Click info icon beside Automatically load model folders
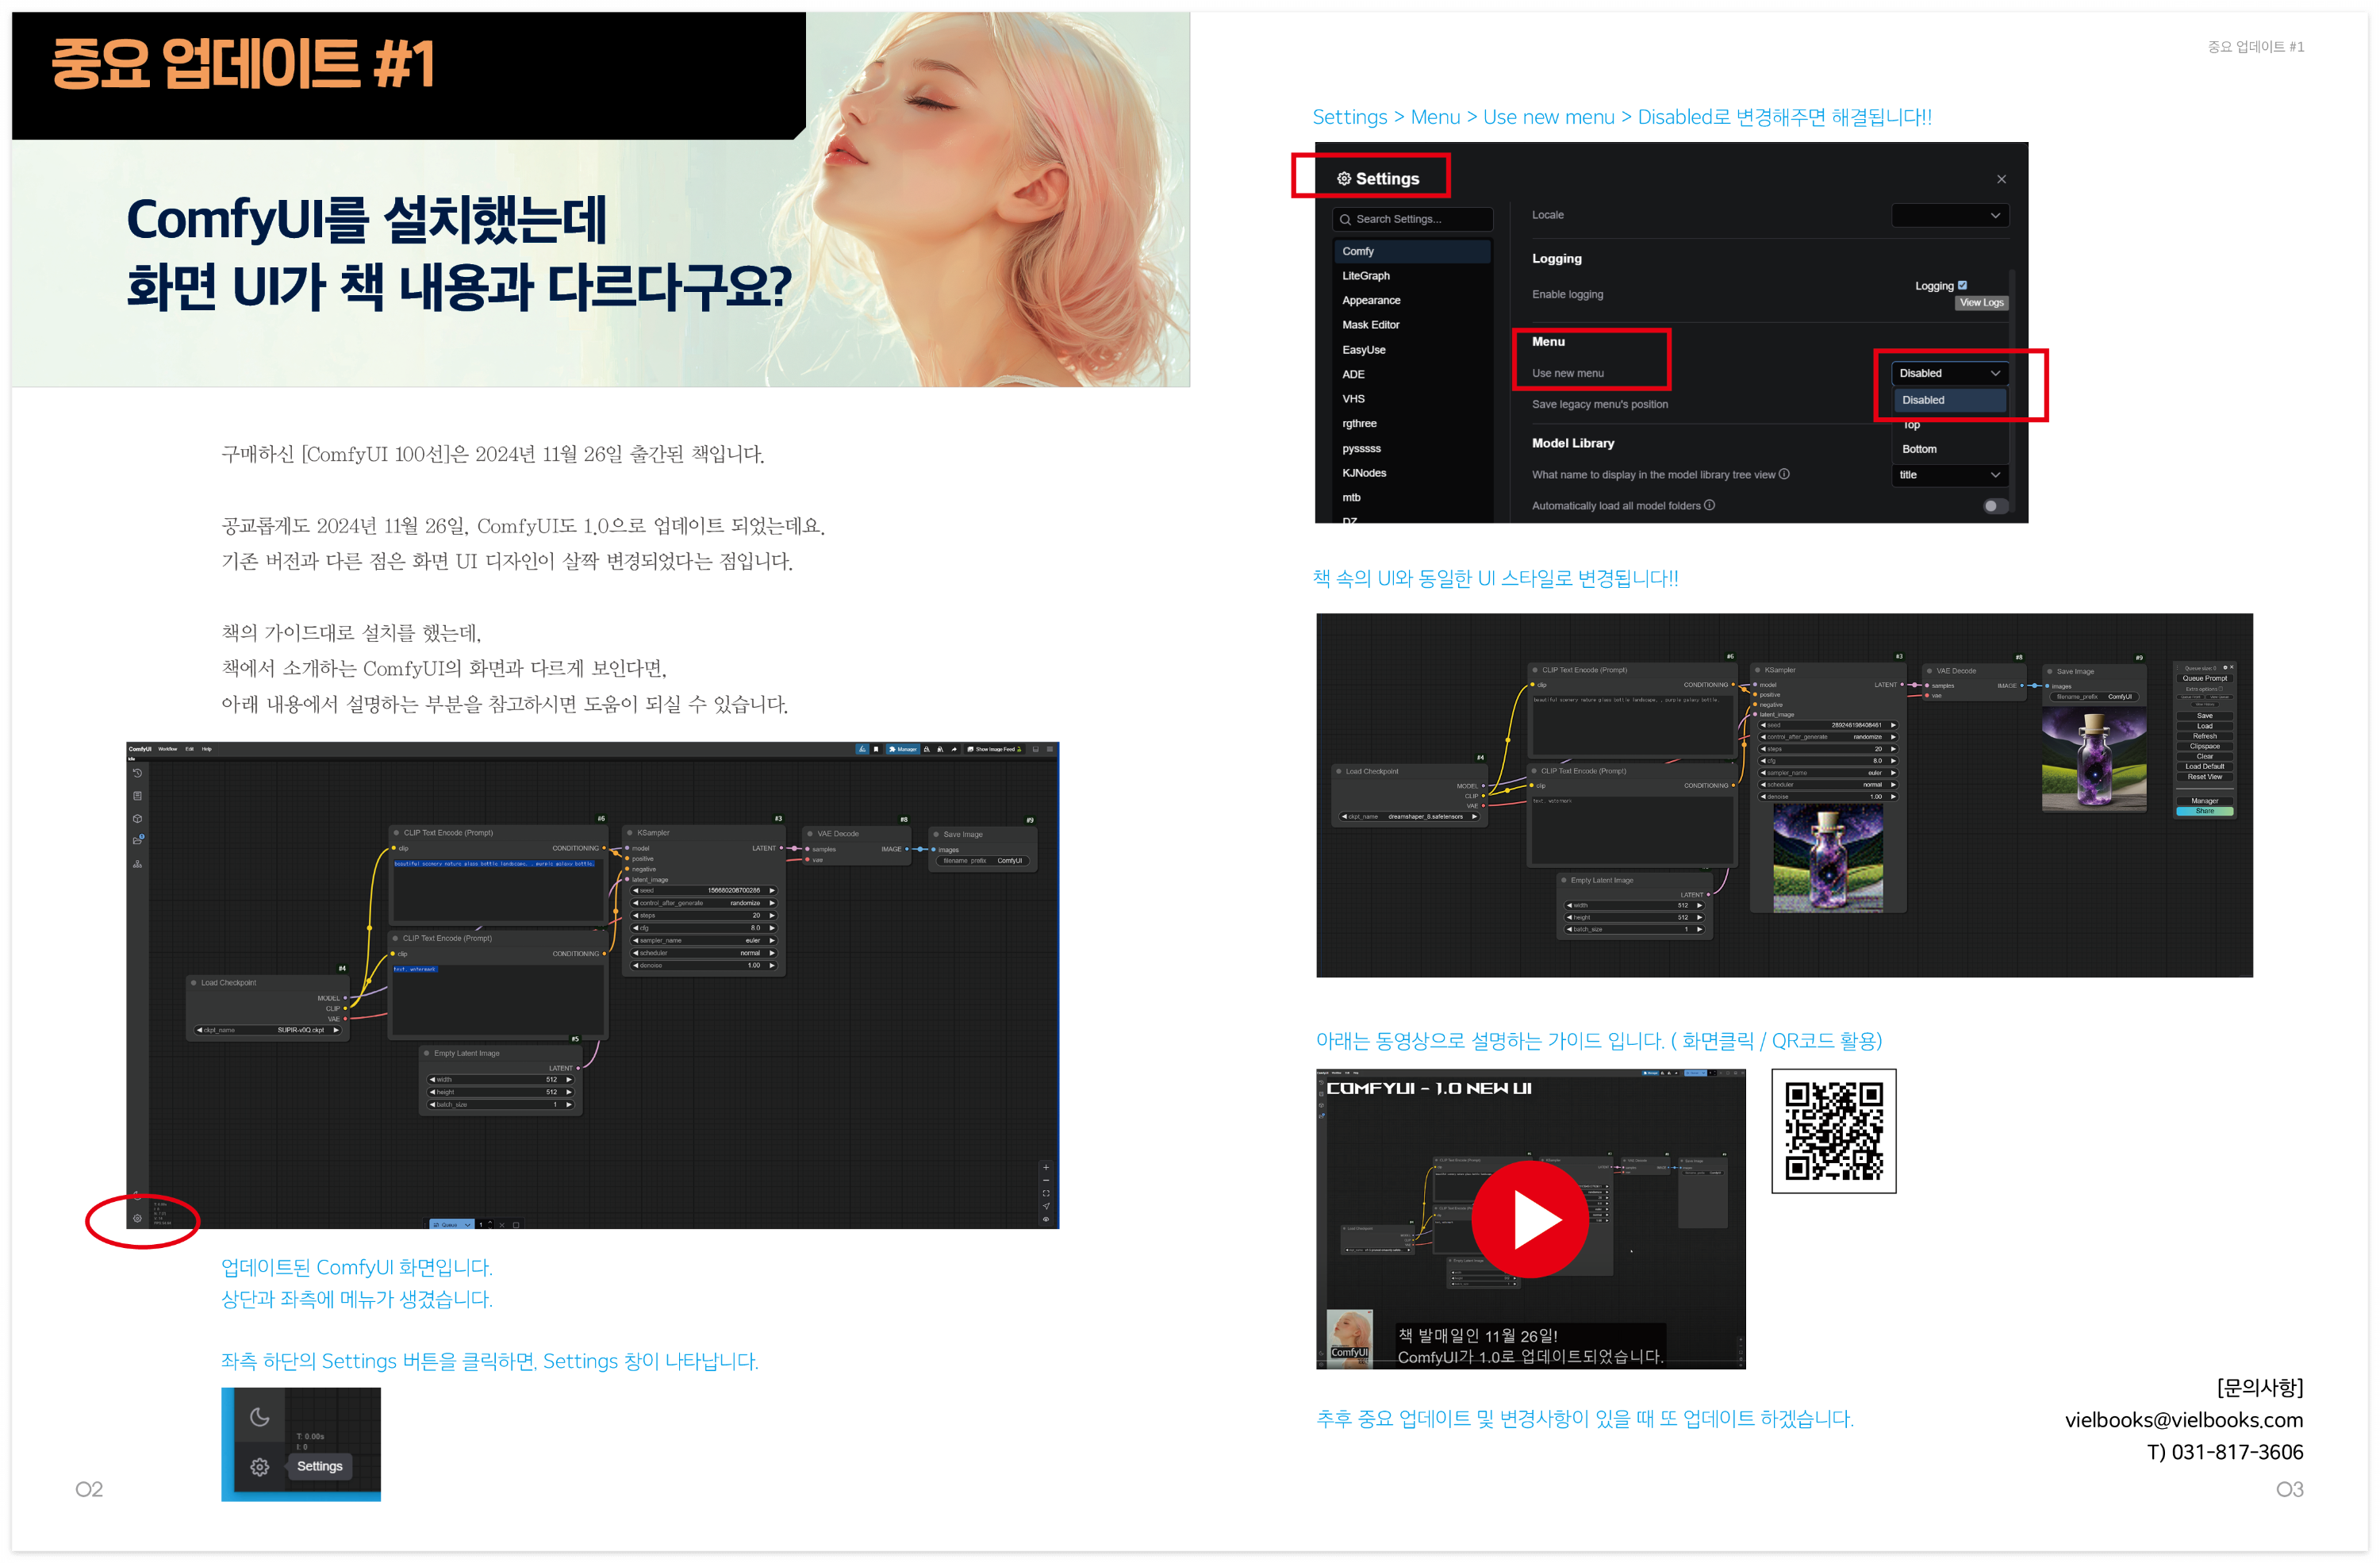This screenshot has width=2380, height=1563. coord(1710,505)
